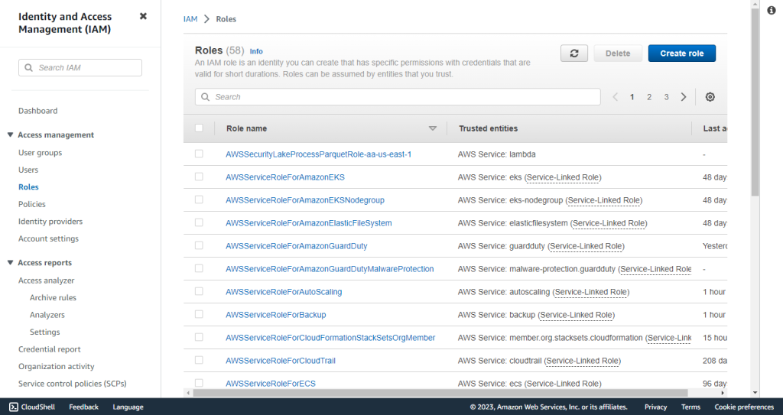This screenshot has width=783, height=415.
Task: Open AWSServiceRoleForAmazonEKS role link
Action: coord(285,177)
